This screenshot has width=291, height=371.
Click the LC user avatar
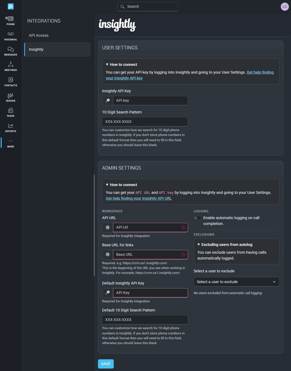(285, 6)
